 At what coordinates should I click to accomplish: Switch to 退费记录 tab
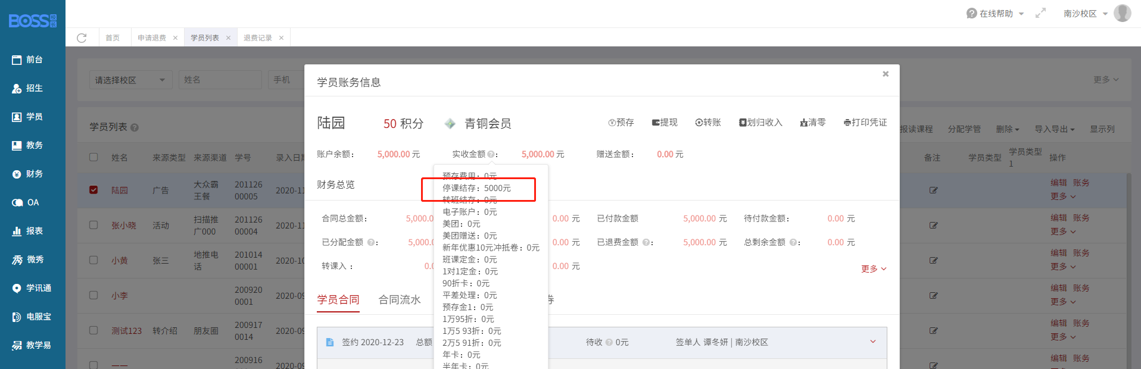(x=258, y=38)
